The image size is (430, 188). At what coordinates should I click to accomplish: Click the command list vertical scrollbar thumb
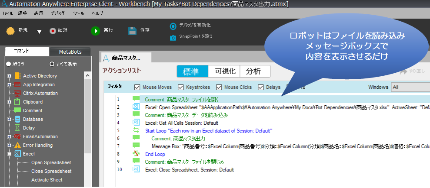point(87,116)
